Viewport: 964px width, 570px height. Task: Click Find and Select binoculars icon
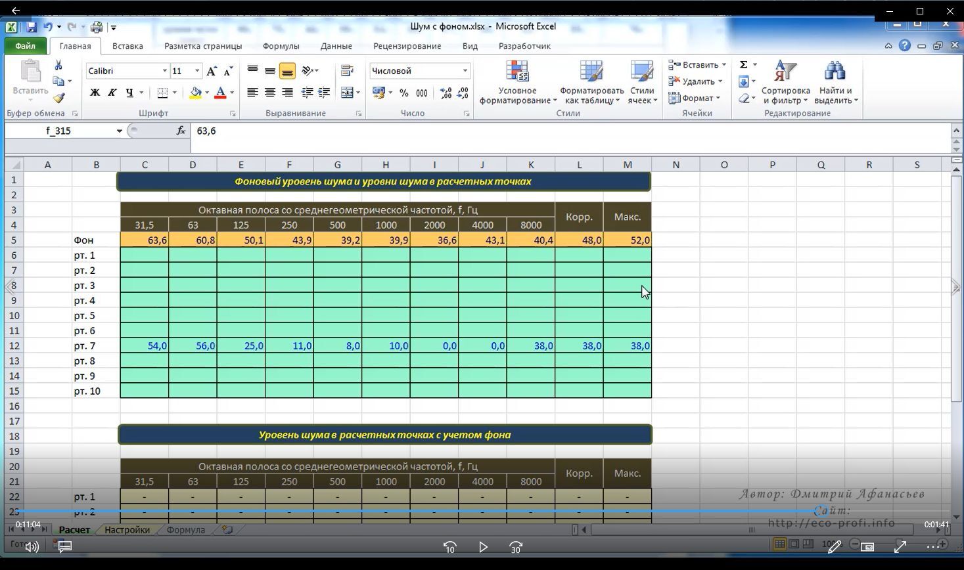[835, 72]
